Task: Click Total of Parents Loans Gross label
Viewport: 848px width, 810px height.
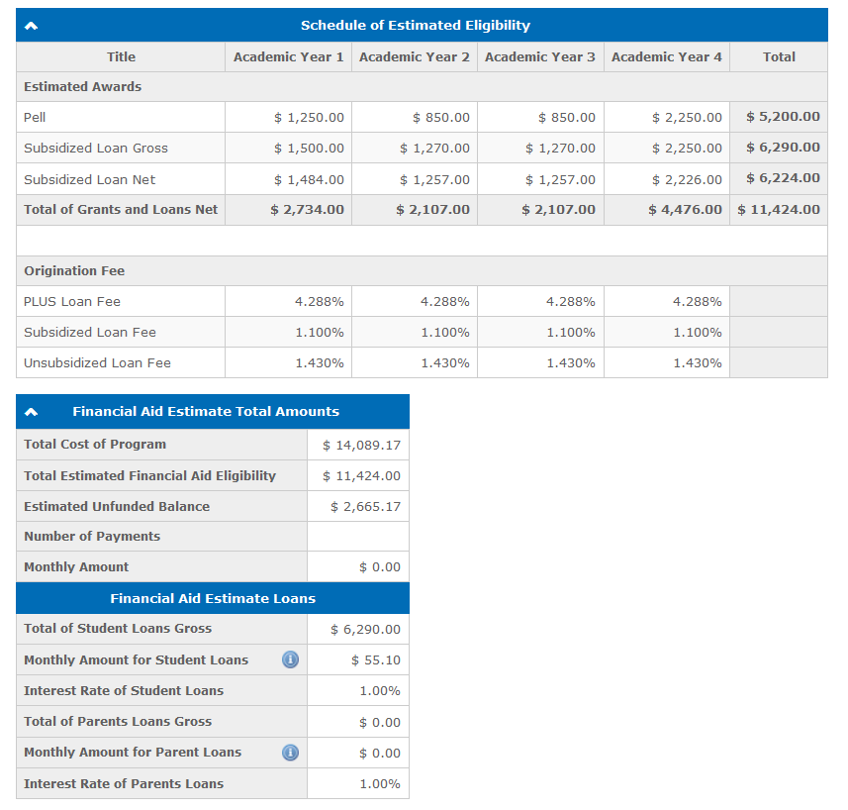Action: pyautogui.click(x=118, y=721)
